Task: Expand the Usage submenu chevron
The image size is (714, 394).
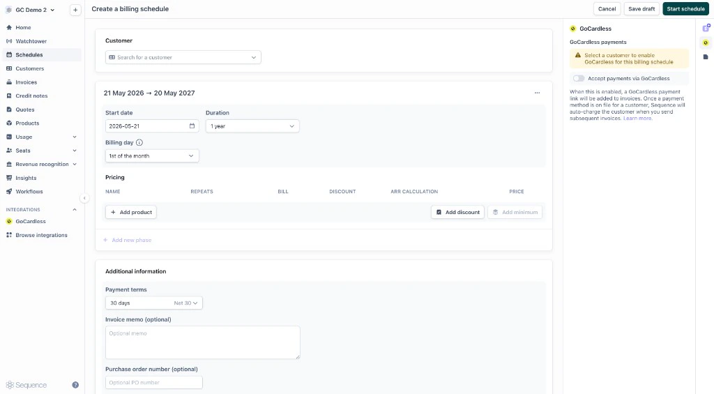Action: click(x=75, y=137)
